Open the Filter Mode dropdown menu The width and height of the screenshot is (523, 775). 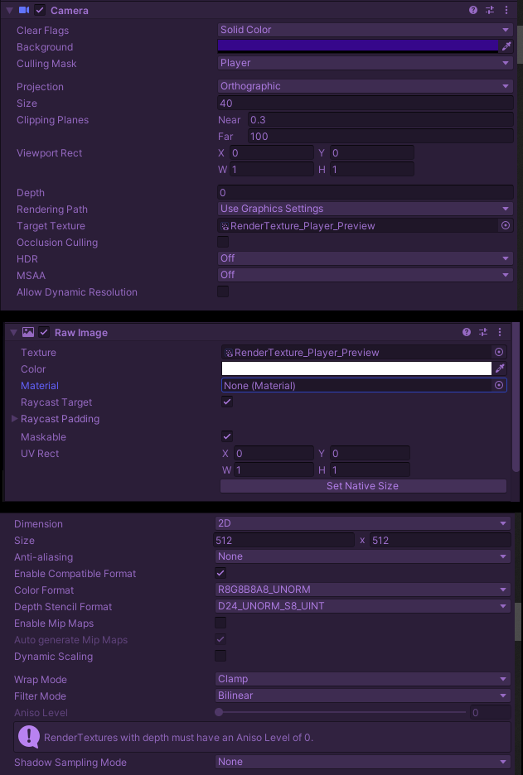pyautogui.click(x=362, y=696)
